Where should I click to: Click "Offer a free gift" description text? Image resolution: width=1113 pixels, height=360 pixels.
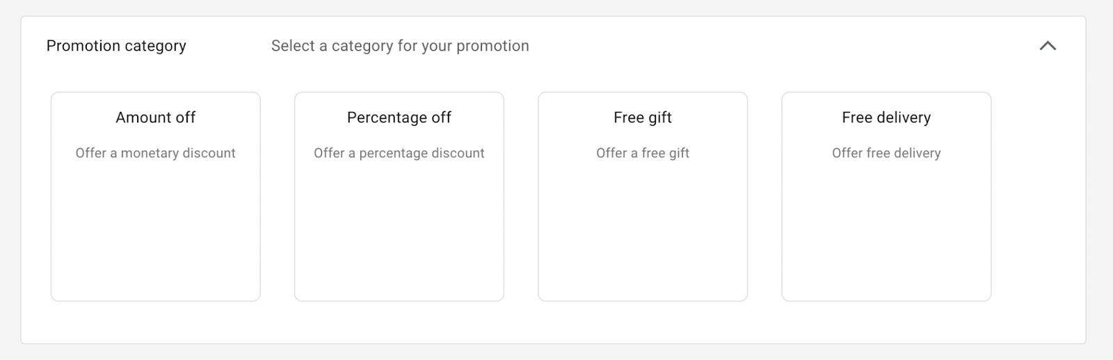coord(642,153)
